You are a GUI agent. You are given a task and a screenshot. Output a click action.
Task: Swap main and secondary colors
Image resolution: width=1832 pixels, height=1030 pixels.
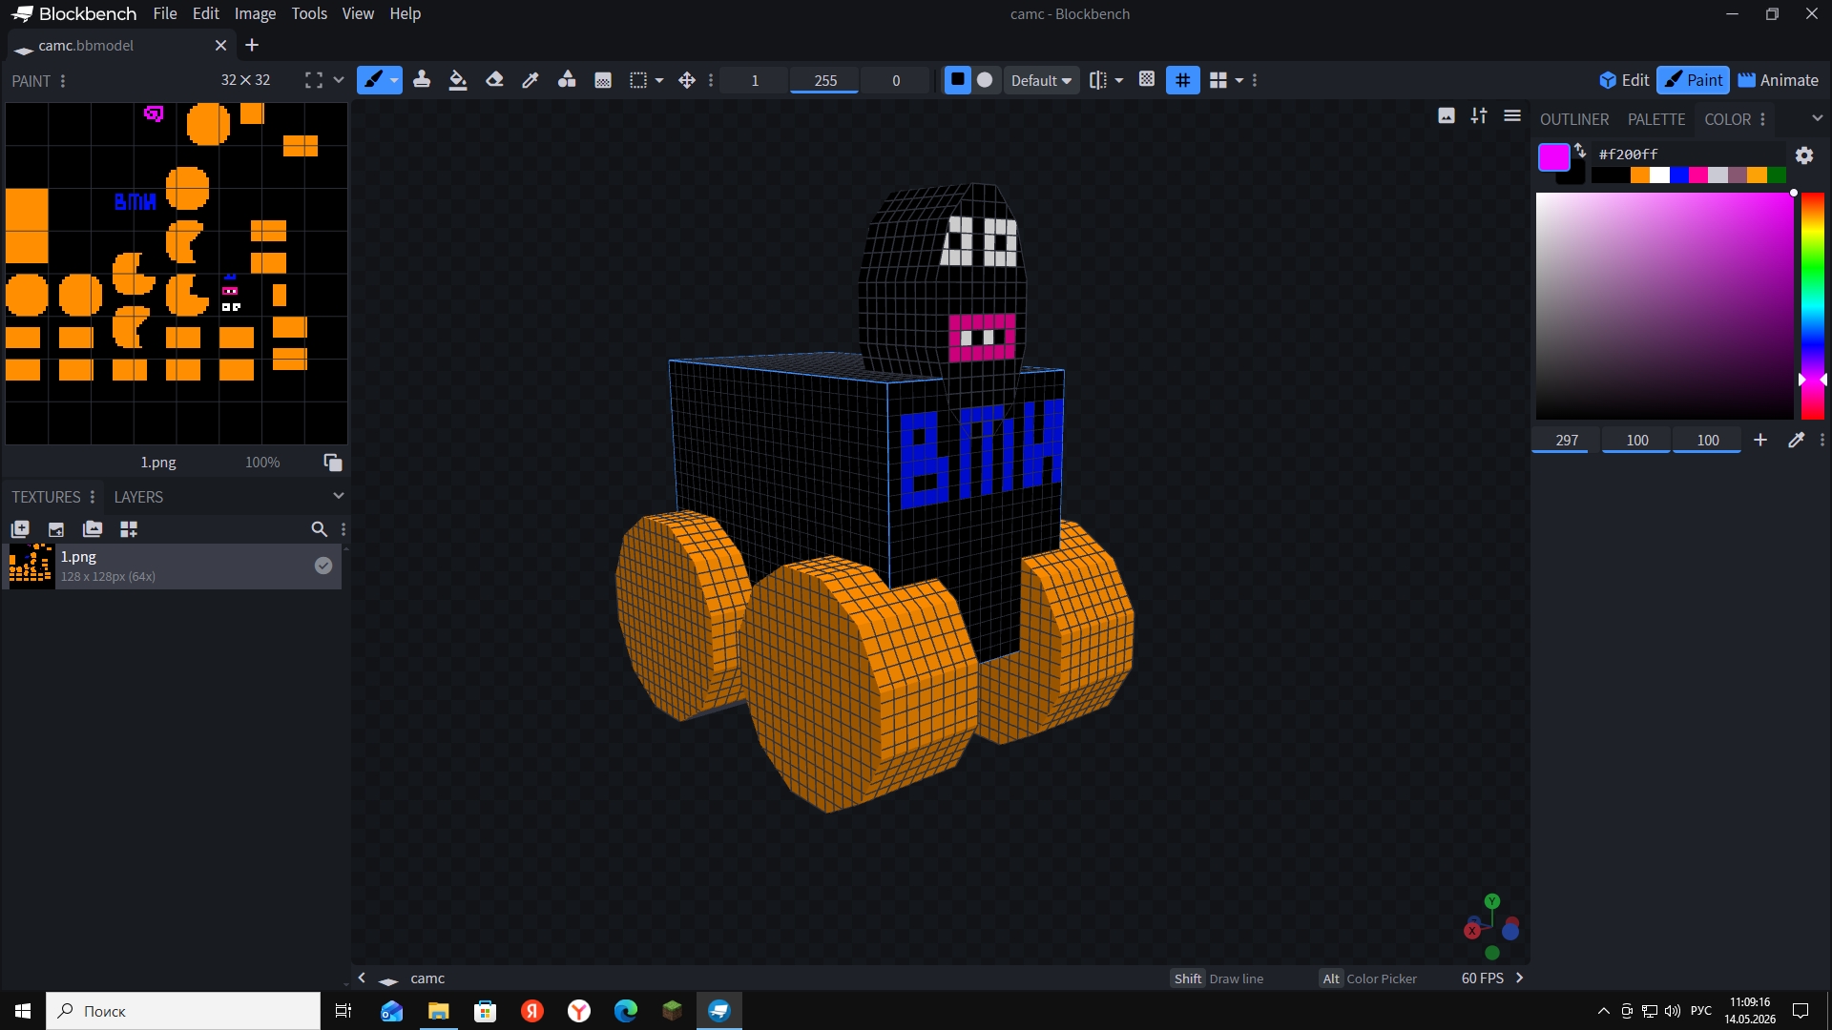click(x=1580, y=150)
